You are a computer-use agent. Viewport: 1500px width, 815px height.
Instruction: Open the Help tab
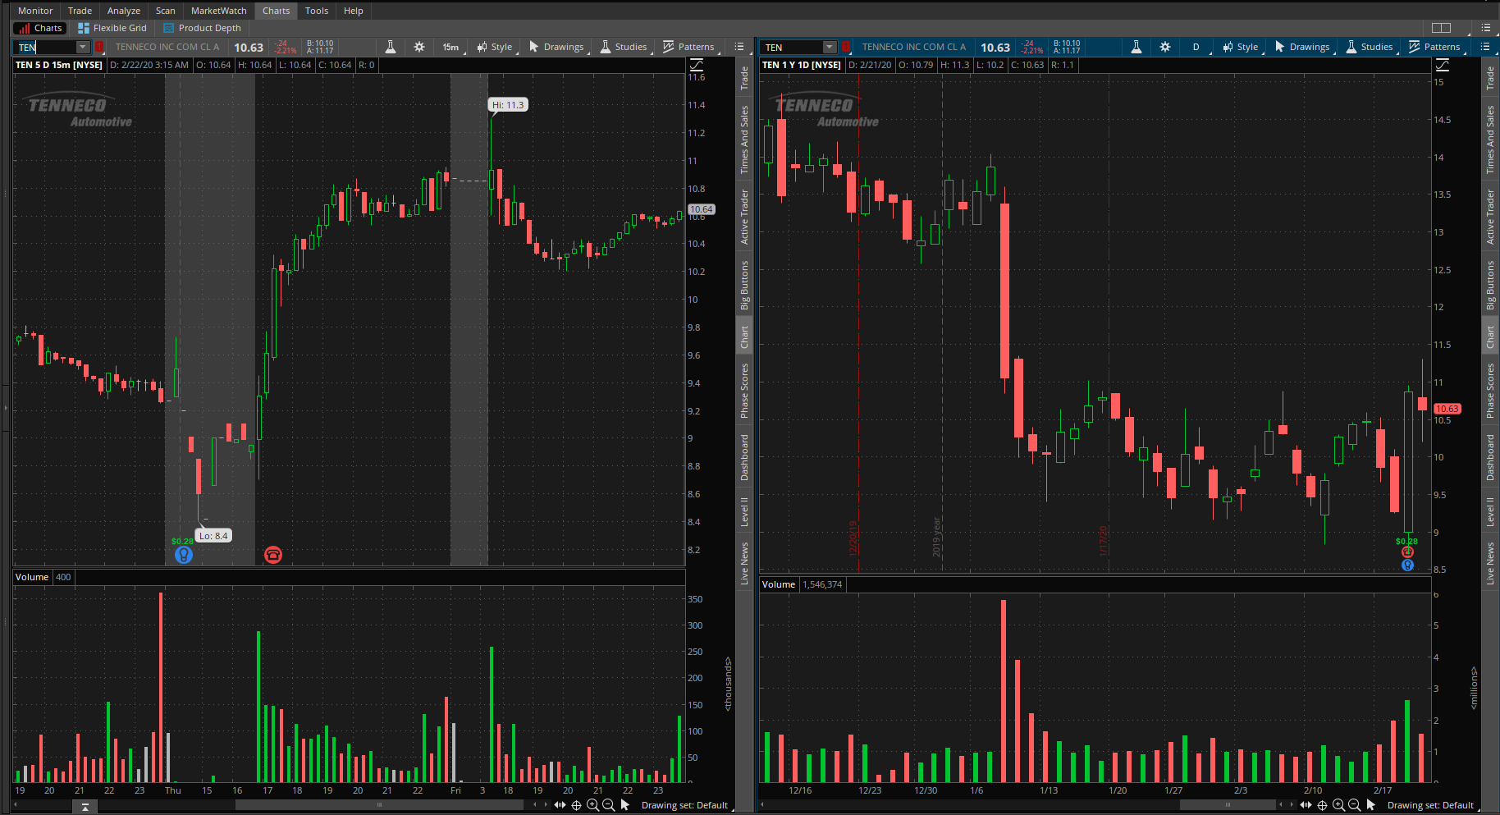click(x=354, y=11)
